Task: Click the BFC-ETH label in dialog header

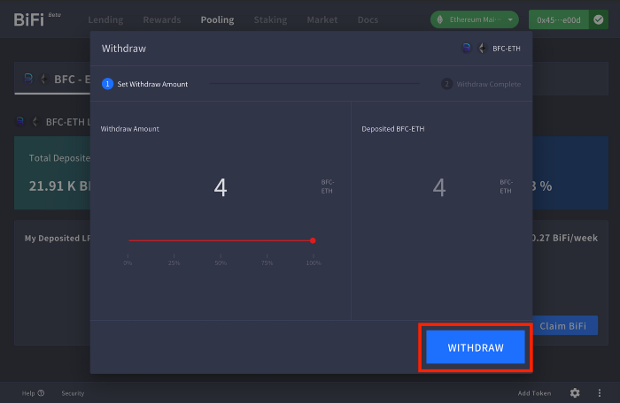Action: coord(506,49)
